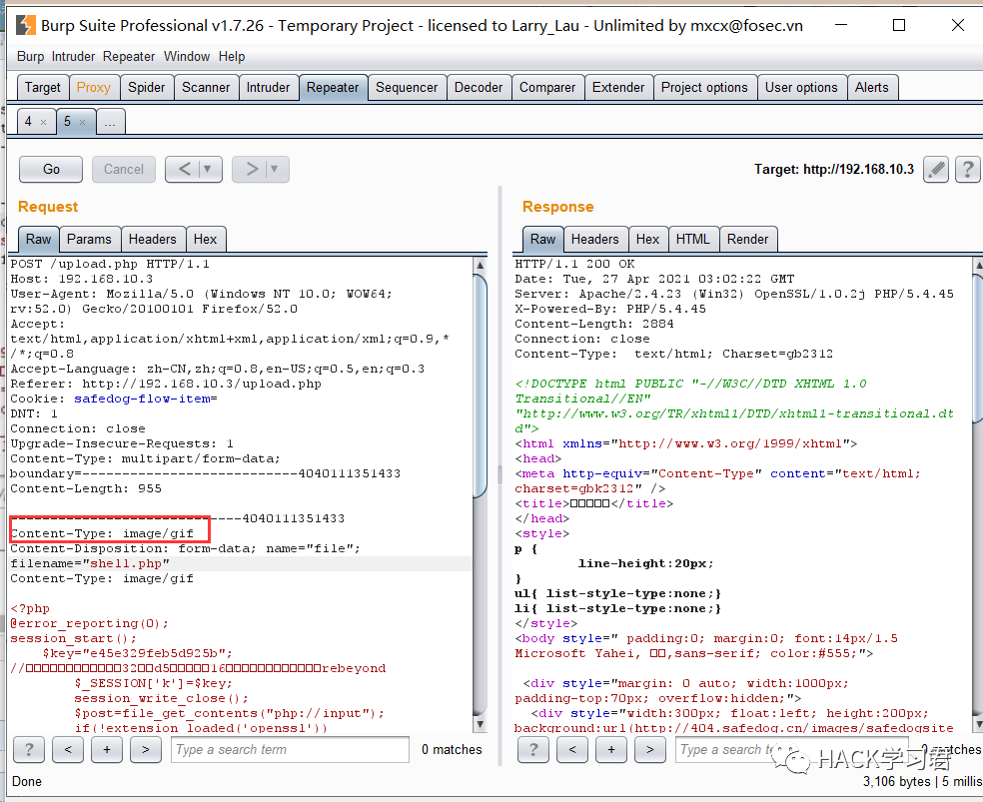The width and height of the screenshot is (983, 802).
Task: Go to next request search match
Action: (x=146, y=749)
